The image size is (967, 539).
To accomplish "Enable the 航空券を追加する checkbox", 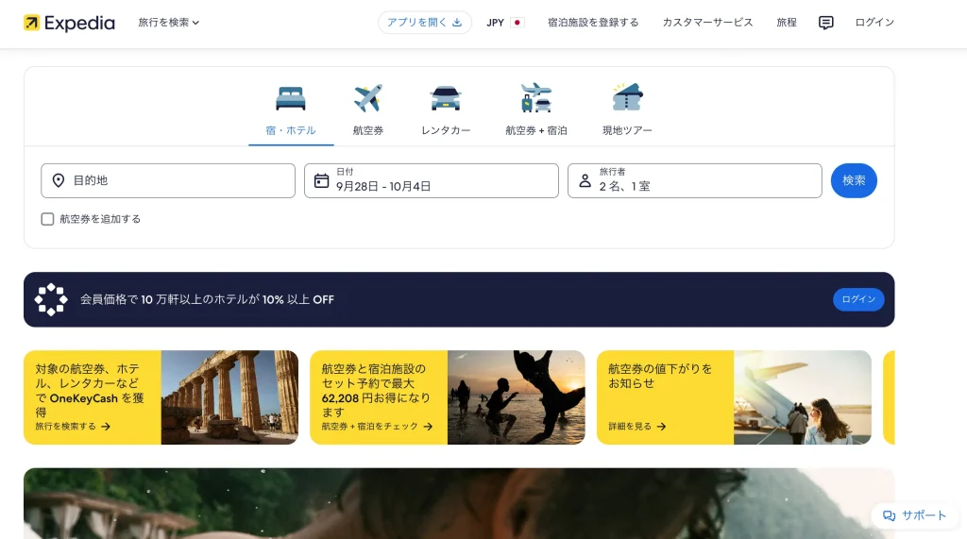I will [x=47, y=219].
